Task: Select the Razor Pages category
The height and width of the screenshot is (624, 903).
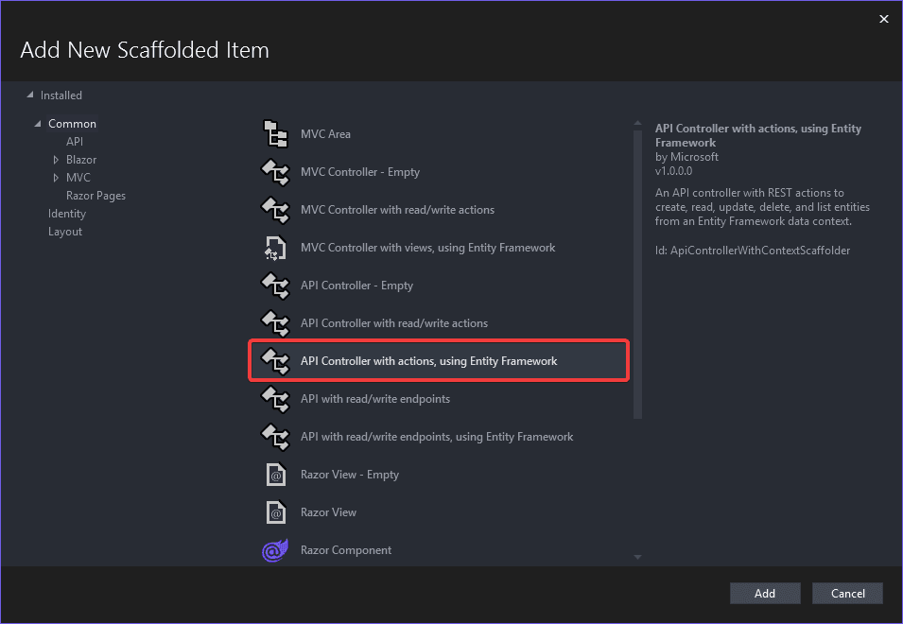Action: coord(96,195)
